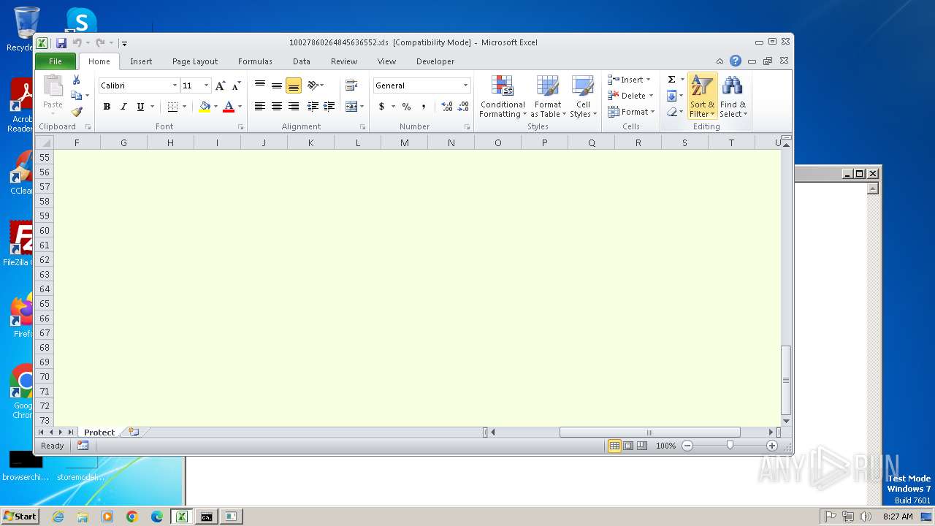This screenshot has height=526, width=935.
Task: Click the zoom slider handle
Action: [730, 445]
